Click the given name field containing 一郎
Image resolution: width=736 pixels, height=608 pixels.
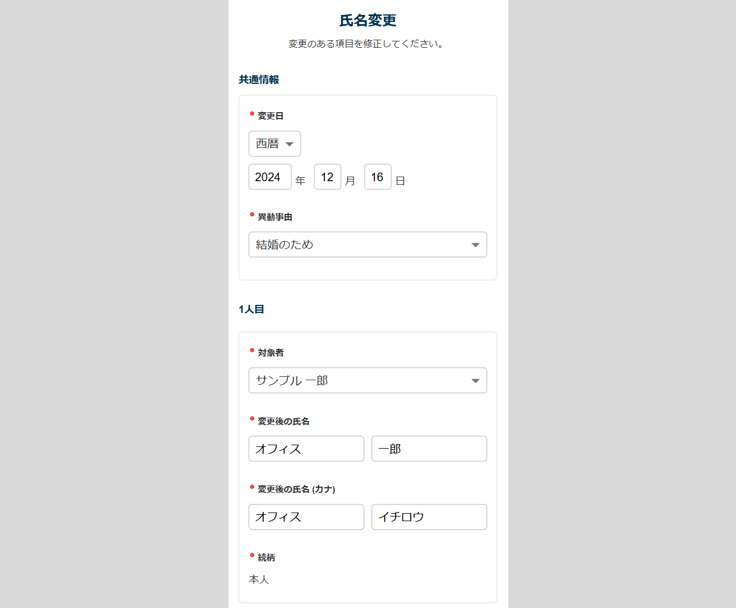[x=429, y=449]
